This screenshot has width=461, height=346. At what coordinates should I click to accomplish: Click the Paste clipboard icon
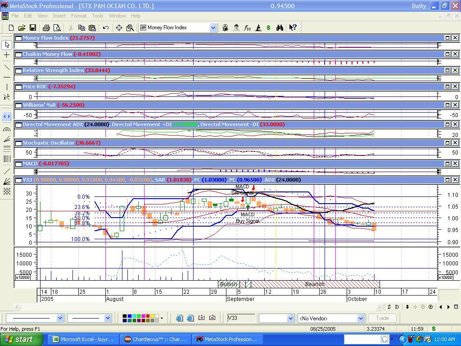click(x=92, y=27)
